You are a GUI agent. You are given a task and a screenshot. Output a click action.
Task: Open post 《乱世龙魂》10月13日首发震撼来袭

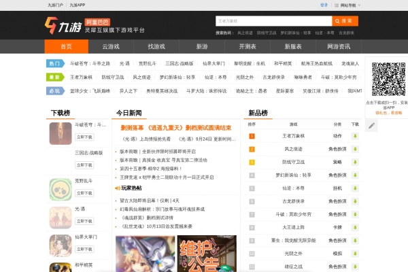pos(156,226)
